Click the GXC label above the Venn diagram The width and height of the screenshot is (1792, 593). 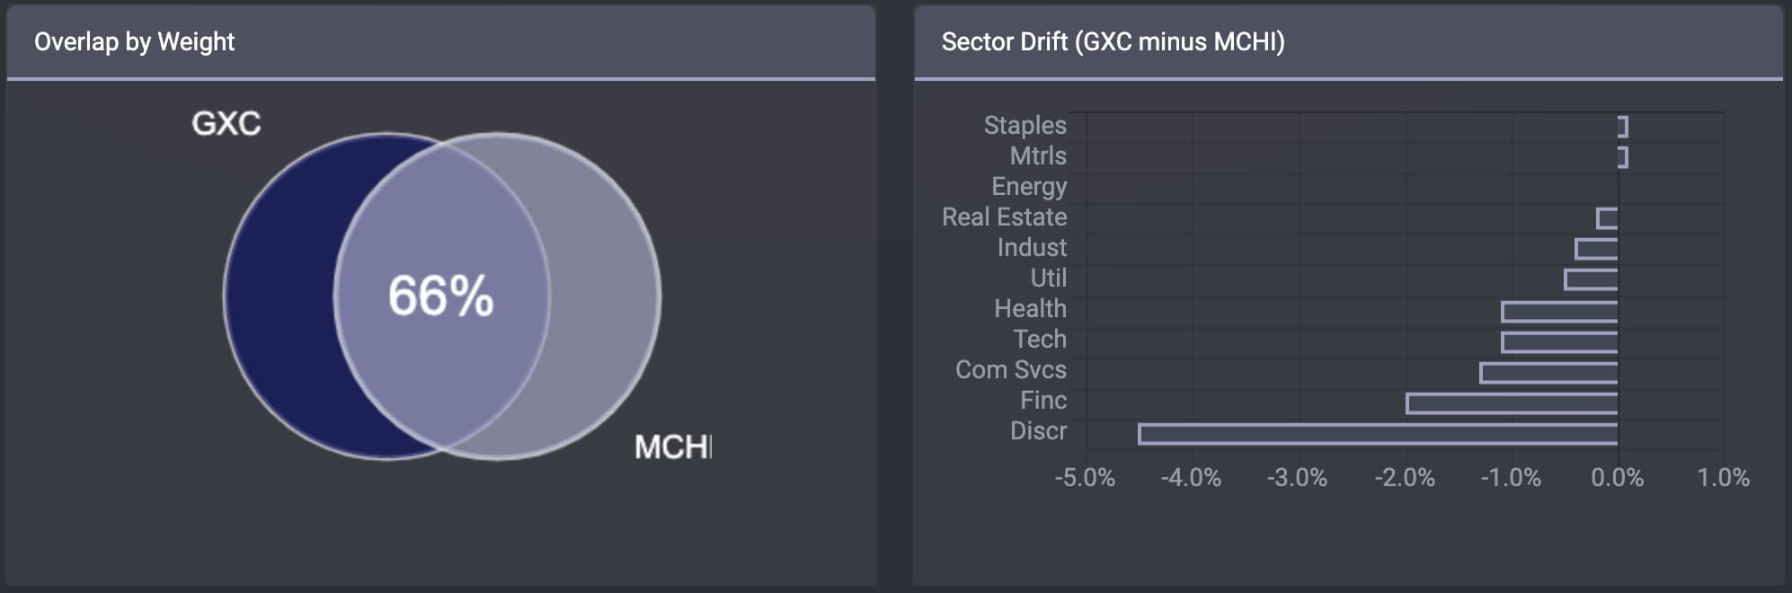(x=226, y=123)
